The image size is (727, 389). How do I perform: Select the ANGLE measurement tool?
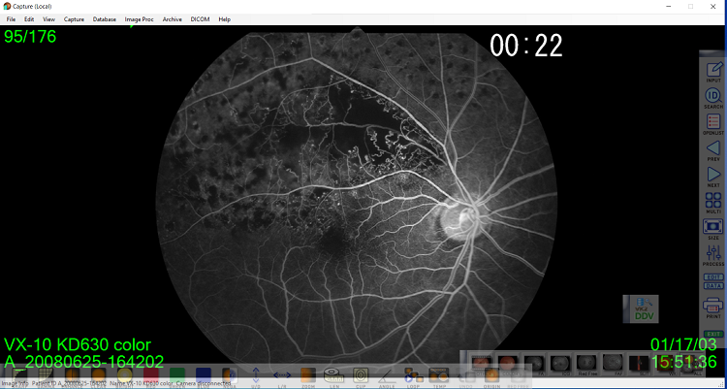387,375
